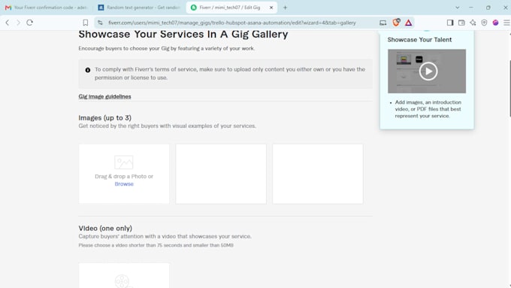Go forward to next page
The width and height of the screenshot is (511, 288).
coord(18,23)
